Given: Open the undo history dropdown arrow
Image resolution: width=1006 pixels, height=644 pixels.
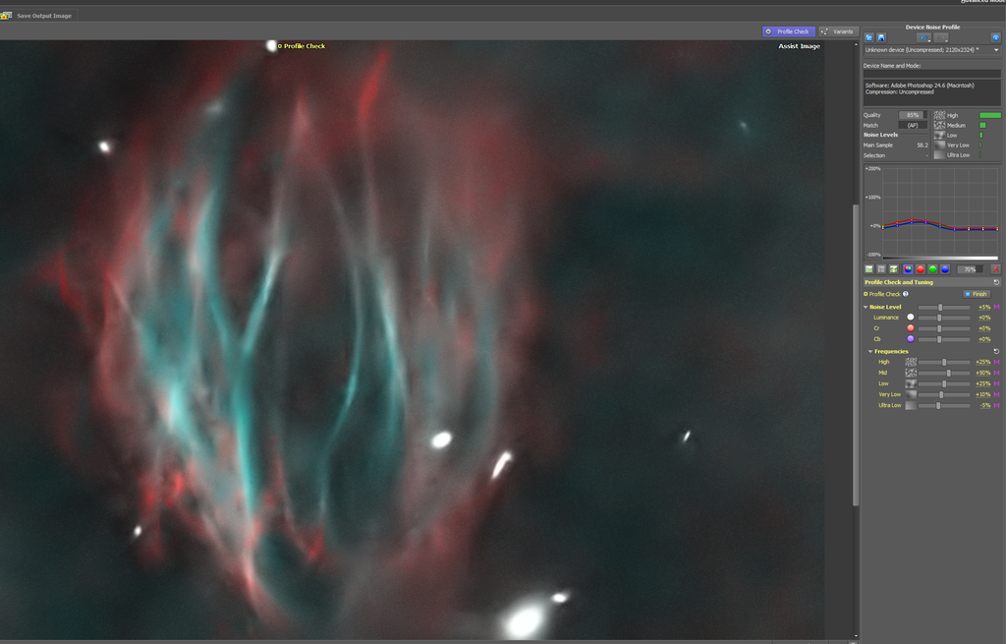Looking at the screenshot, I should tap(929, 39).
